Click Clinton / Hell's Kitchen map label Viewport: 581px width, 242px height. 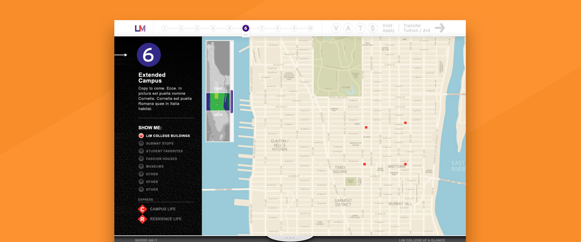280,145
